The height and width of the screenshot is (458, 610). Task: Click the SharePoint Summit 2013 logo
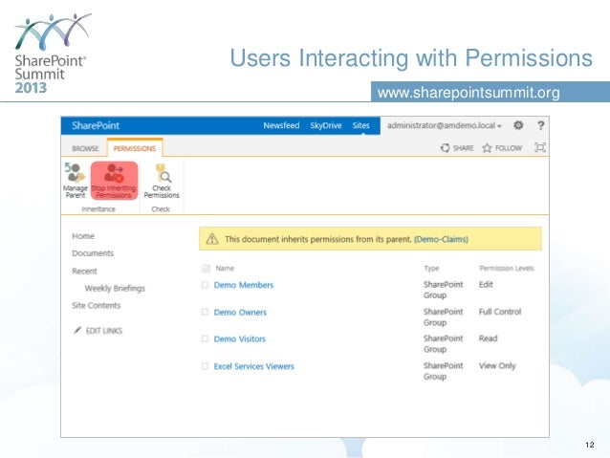(53, 54)
